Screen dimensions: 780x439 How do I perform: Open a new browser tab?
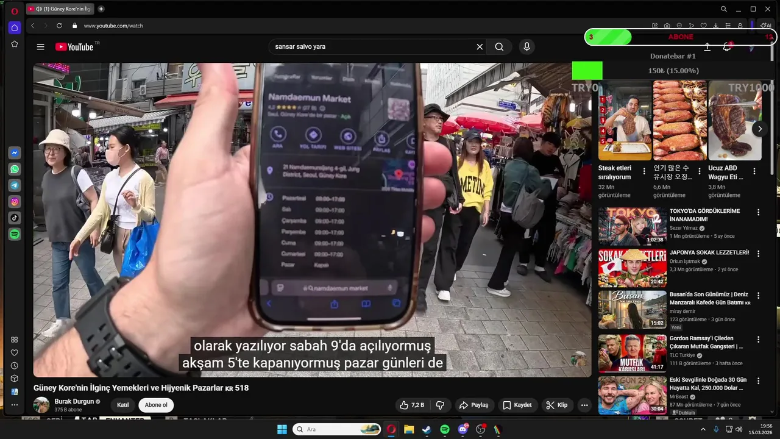point(101,9)
